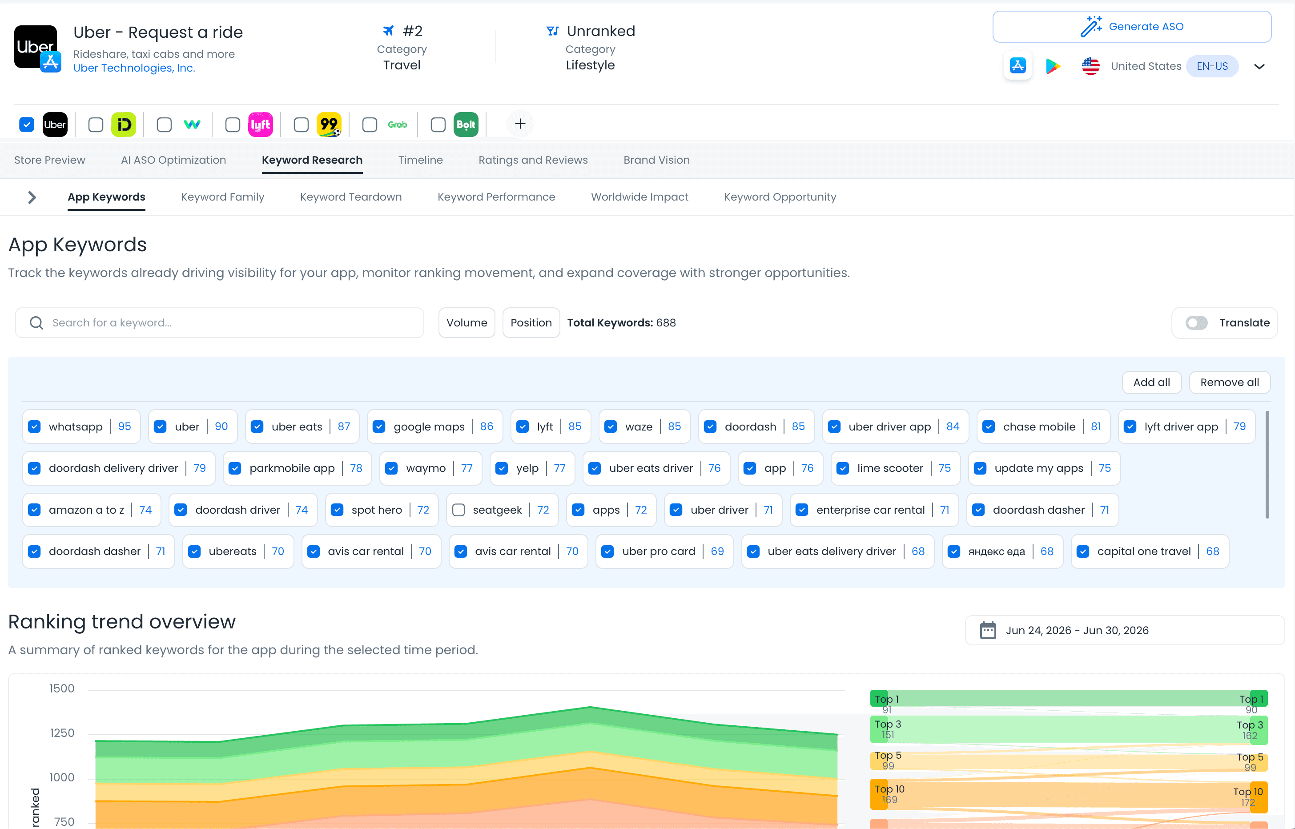Image resolution: width=1295 pixels, height=829 pixels.
Task: Switch to Keyword Family subtab
Action: point(222,197)
